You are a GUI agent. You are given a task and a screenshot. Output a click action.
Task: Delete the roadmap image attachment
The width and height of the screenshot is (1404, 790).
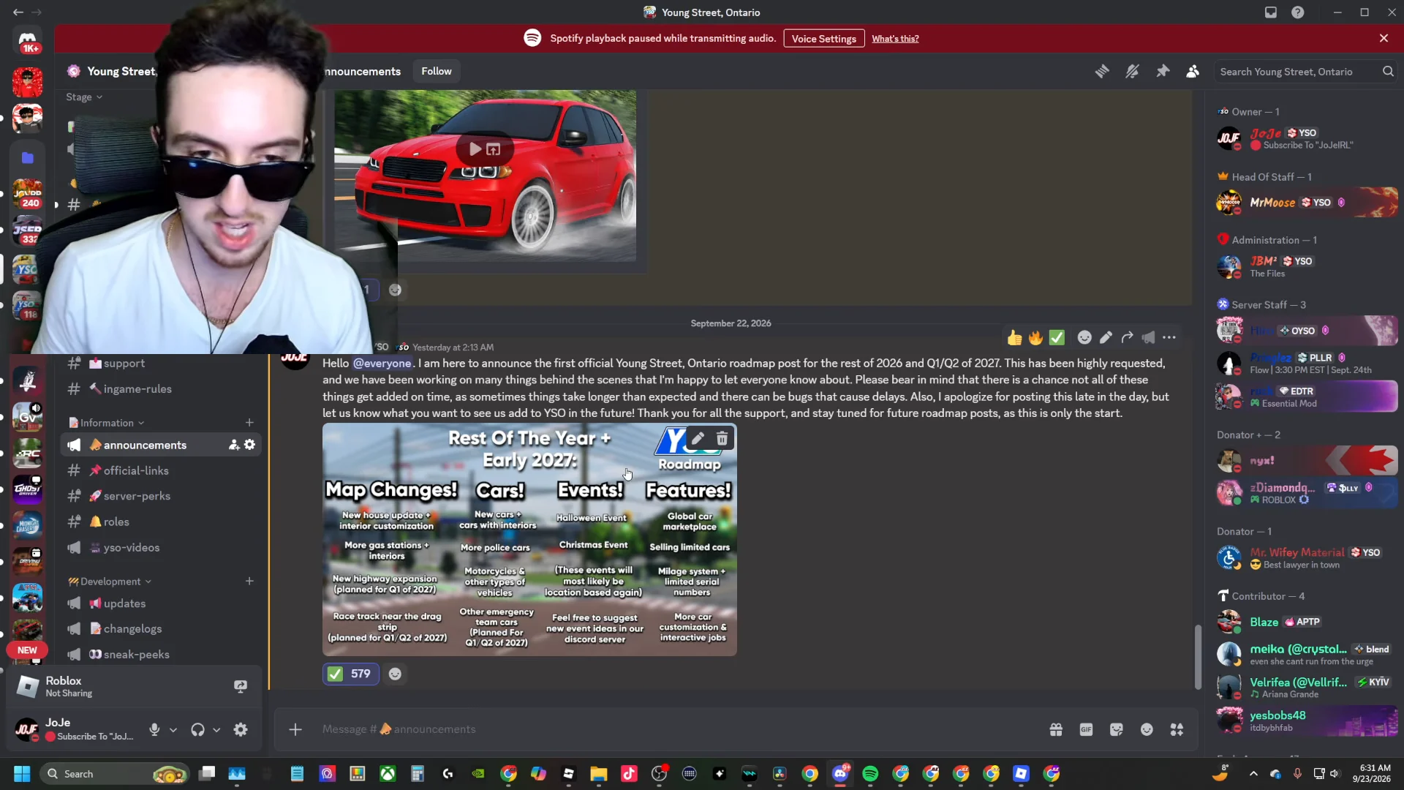click(722, 438)
